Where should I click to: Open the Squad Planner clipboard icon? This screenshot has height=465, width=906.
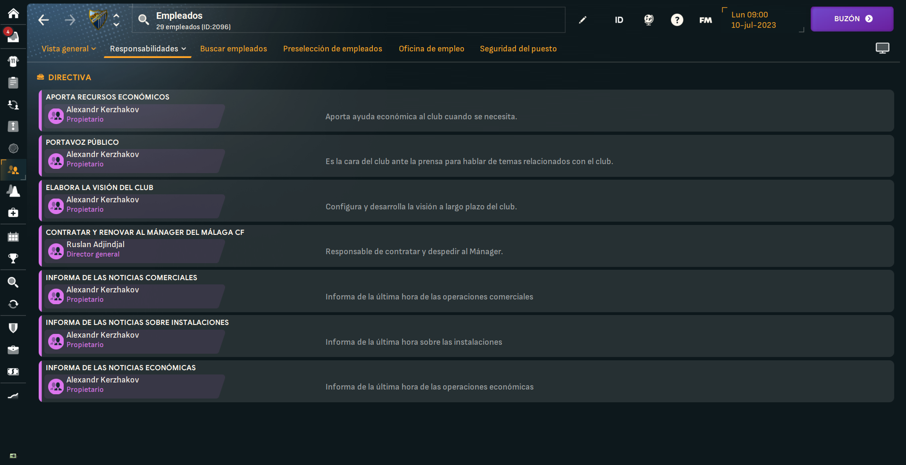coord(13,83)
